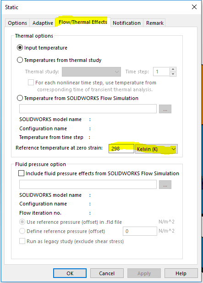Image resolution: width=203 pixels, height=283 pixels.
Task: Click the reference temperature field showing 298
Action: click(121, 149)
